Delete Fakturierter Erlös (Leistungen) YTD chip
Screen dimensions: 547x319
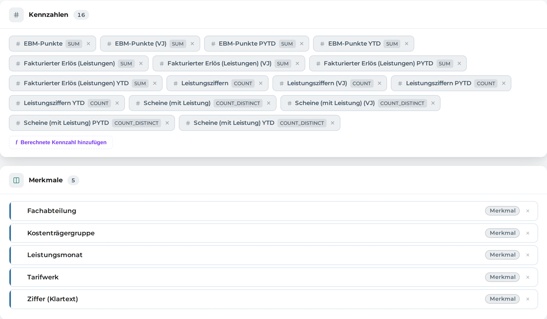(155, 83)
